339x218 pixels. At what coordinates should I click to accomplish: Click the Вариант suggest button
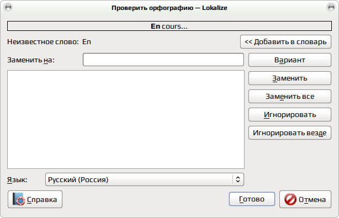click(x=290, y=60)
